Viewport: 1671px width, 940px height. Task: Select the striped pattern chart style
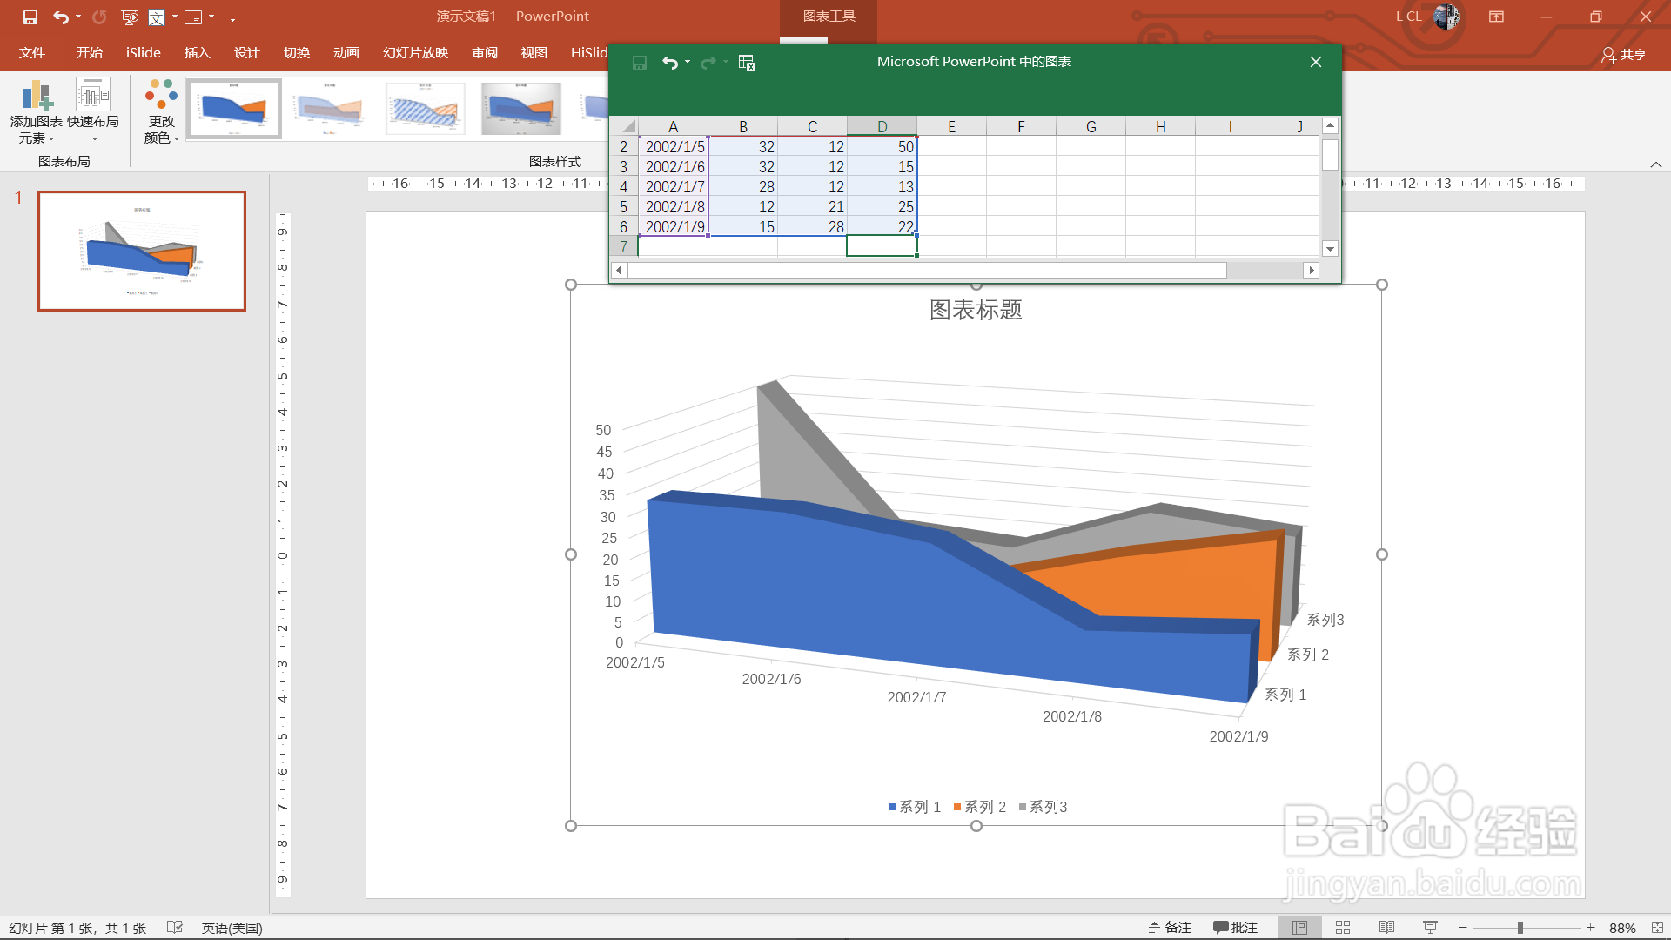tap(426, 109)
